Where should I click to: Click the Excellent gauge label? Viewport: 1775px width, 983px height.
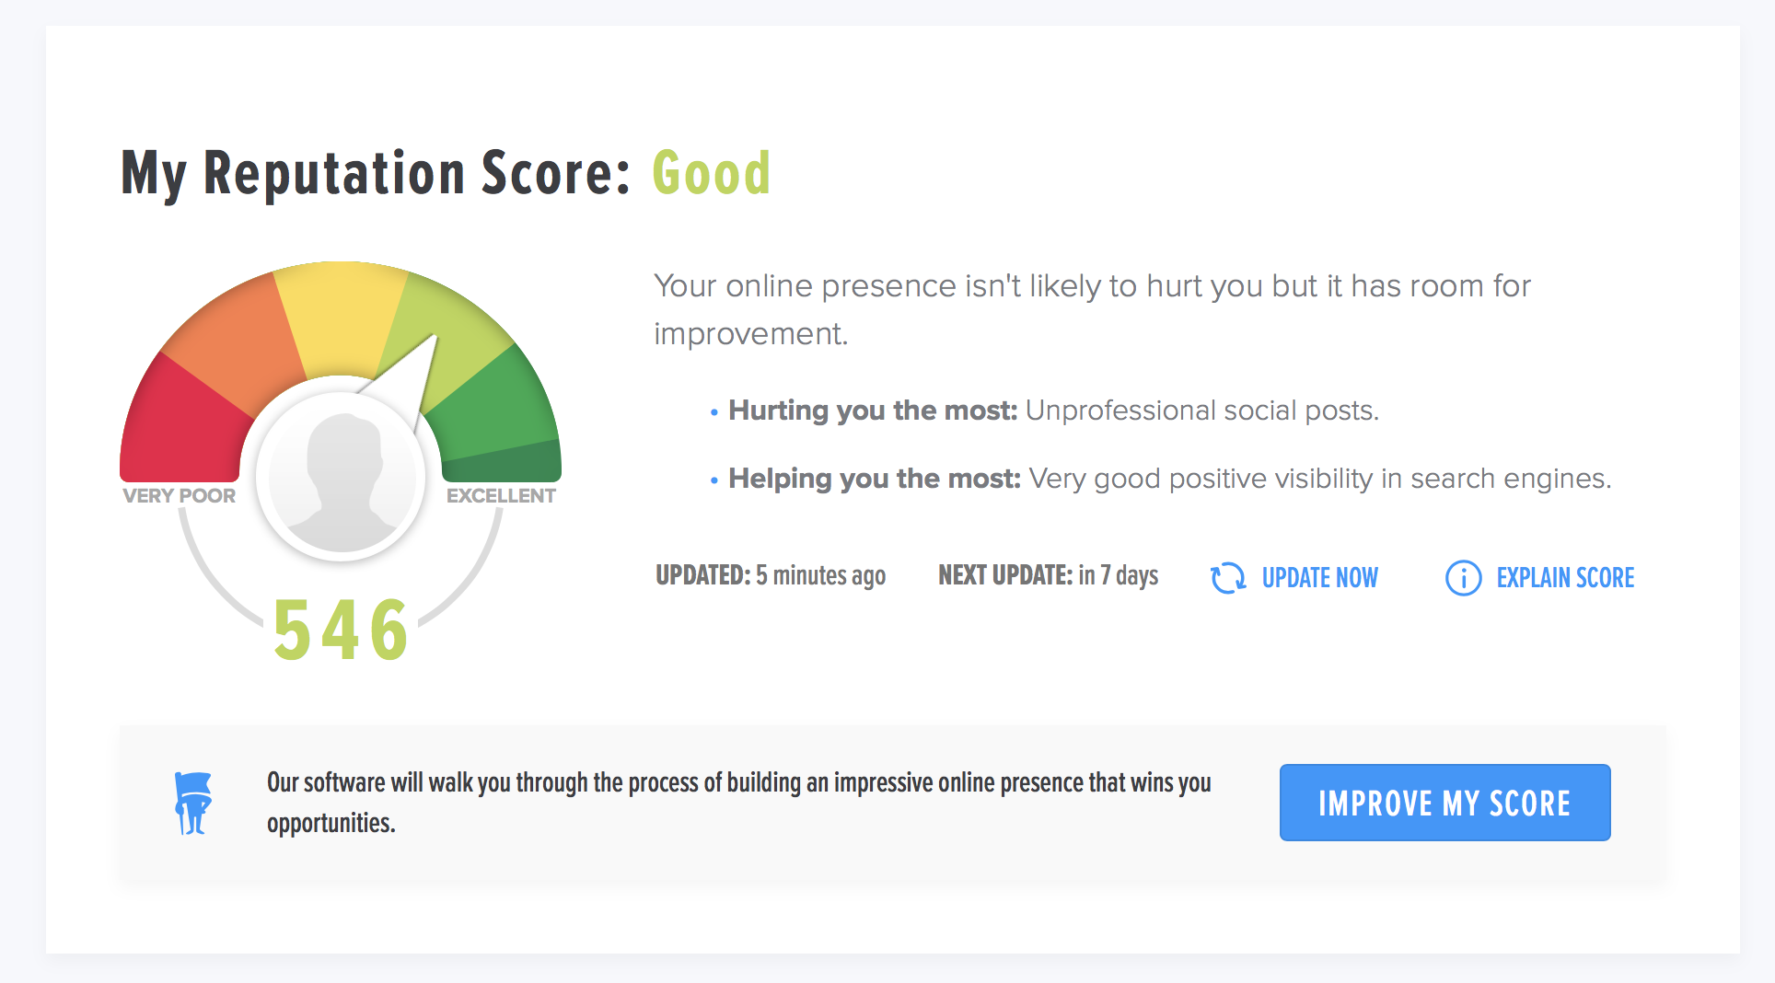point(501,496)
